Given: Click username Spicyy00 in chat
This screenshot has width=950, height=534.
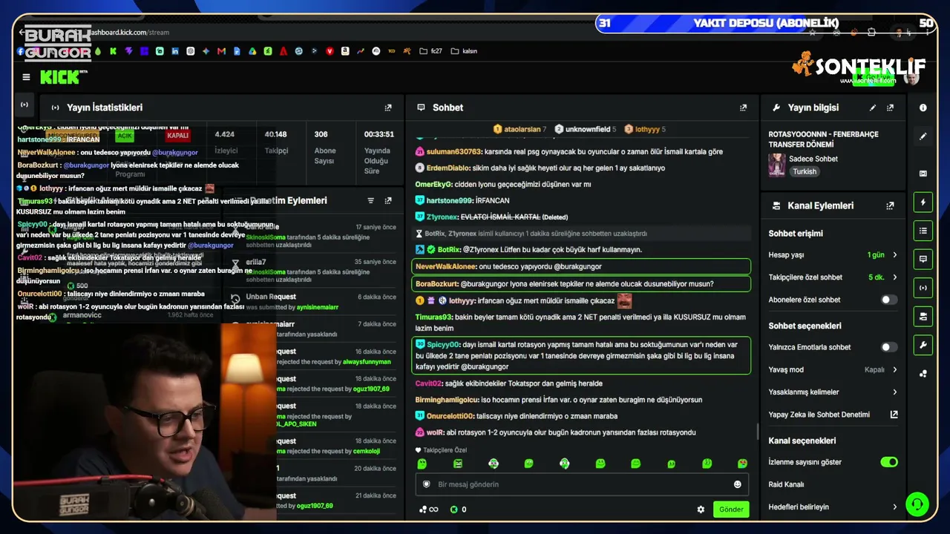Looking at the screenshot, I should coord(444,345).
